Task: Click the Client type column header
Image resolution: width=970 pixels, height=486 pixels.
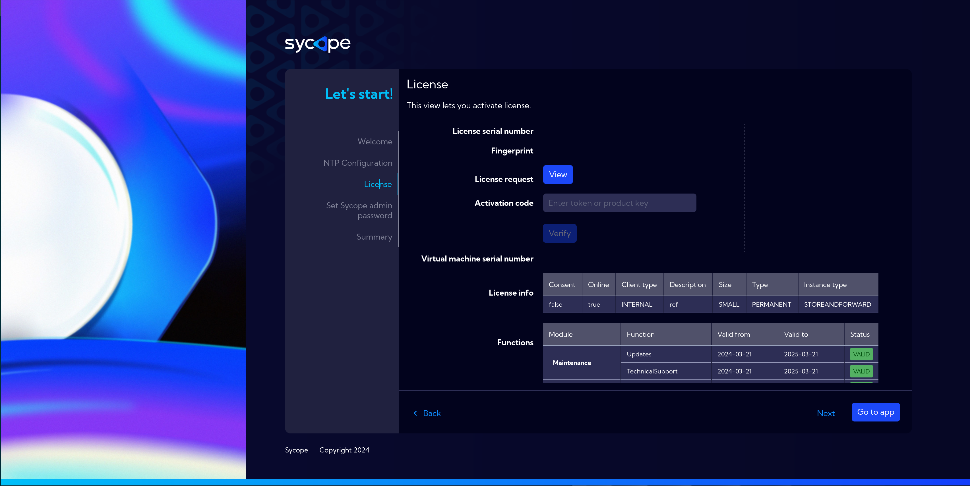Action: [x=639, y=284]
